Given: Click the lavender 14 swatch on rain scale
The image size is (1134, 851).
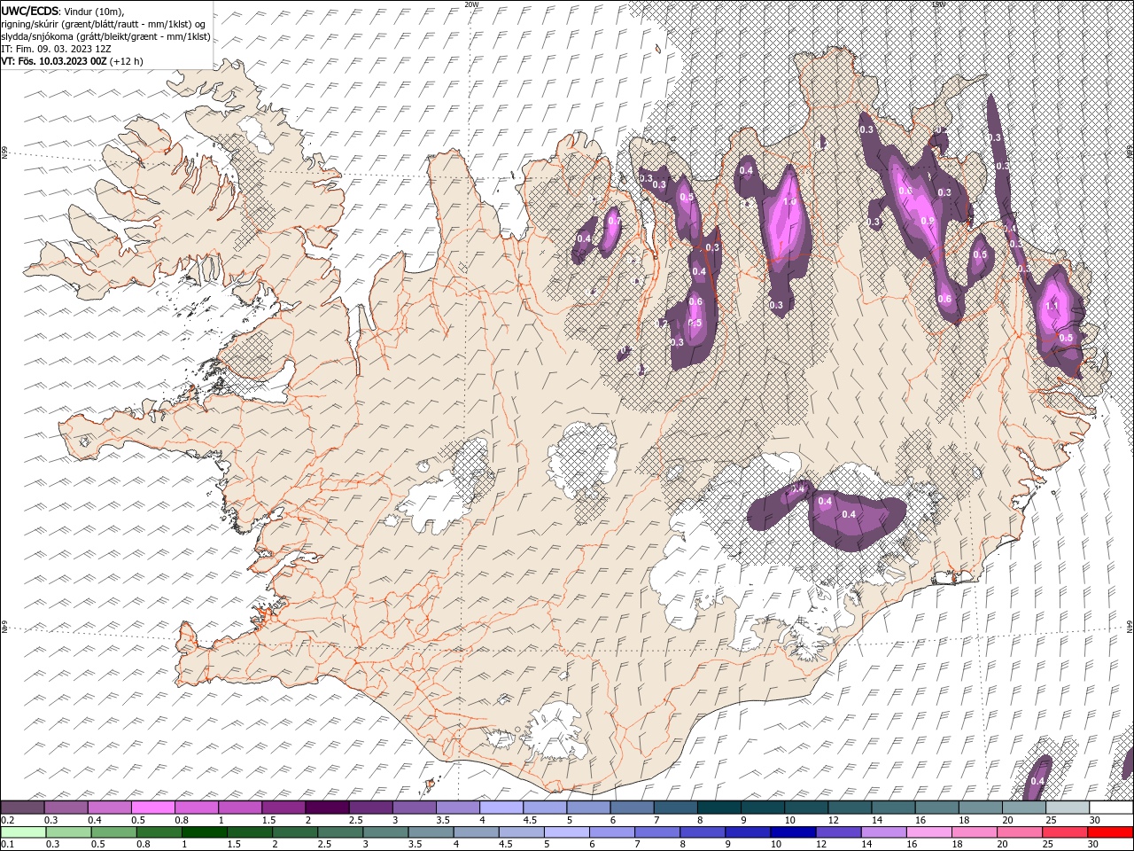Looking at the screenshot, I should point(883,832).
